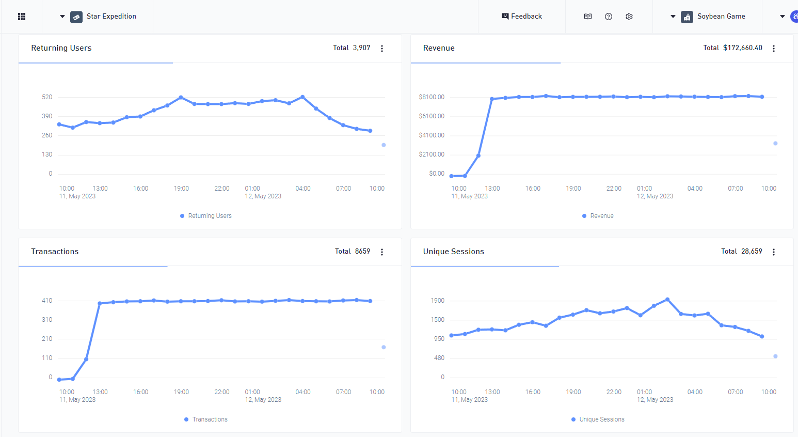
Task: Click the Soybean Game studio icon
Action: 687,17
